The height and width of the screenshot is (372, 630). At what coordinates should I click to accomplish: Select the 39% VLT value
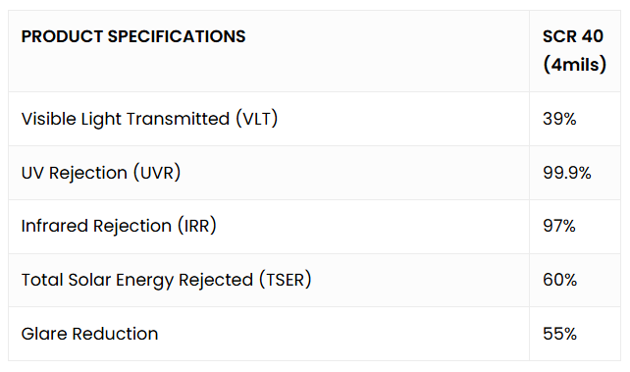(x=559, y=119)
